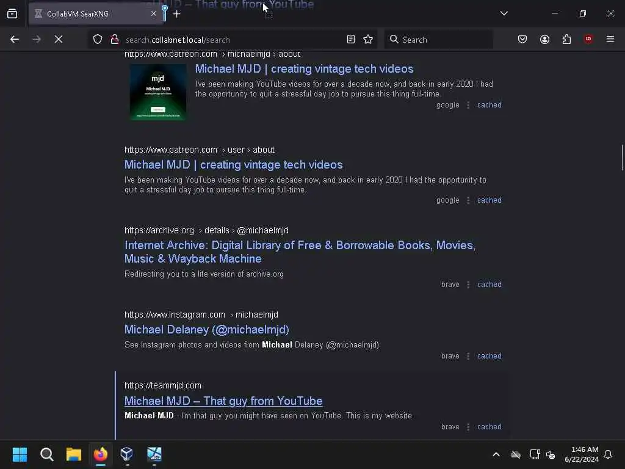Open second Michael MJD Patreon user about link

(234, 165)
